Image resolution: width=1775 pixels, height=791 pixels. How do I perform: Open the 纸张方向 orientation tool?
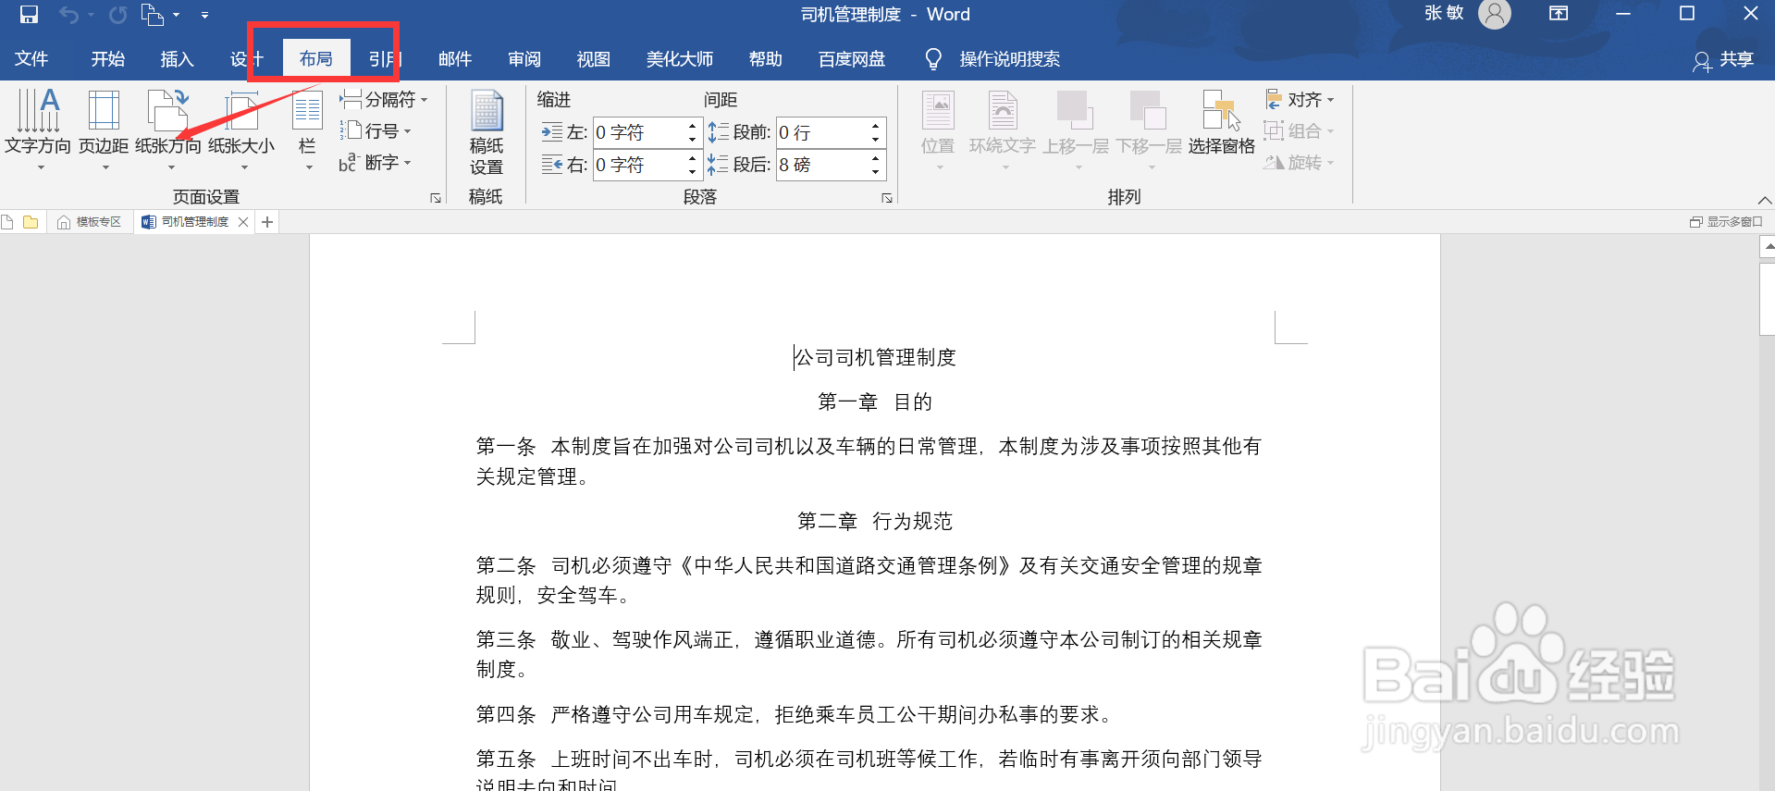(x=168, y=123)
